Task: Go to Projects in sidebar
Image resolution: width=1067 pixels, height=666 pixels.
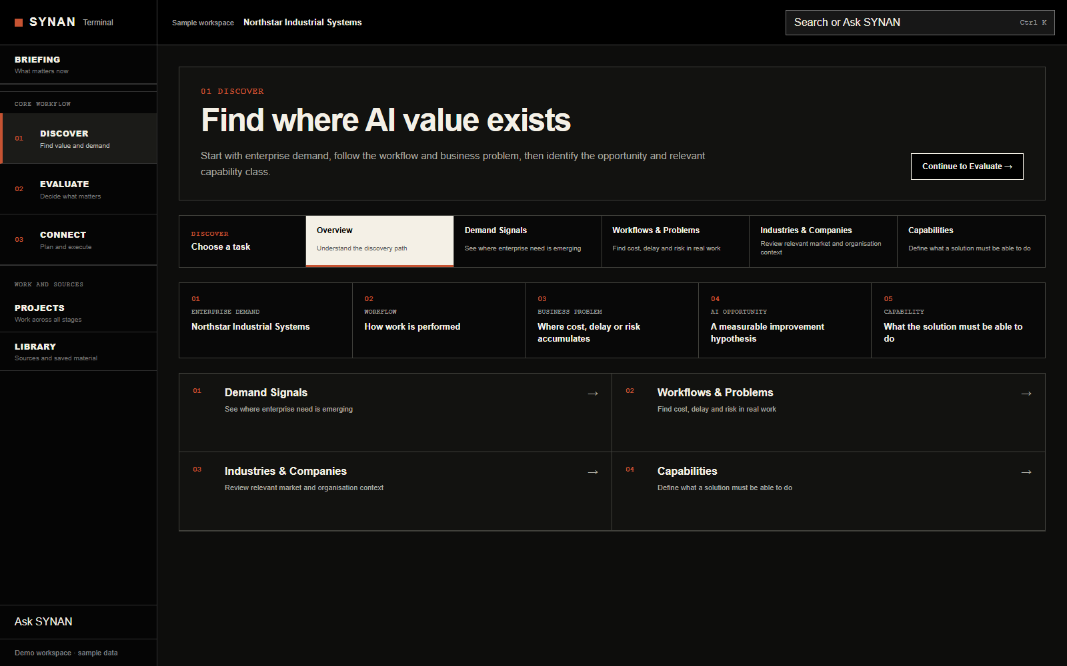Action: (78, 313)
